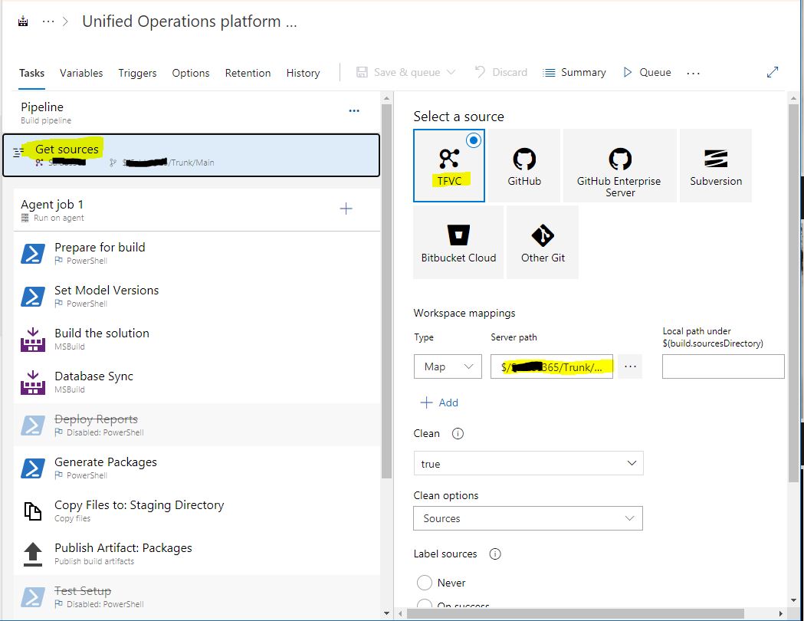
Task: Expand the Clean true dropdown
Action: (528, 464)
